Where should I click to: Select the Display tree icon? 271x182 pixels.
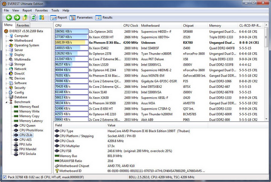[11, 55]
